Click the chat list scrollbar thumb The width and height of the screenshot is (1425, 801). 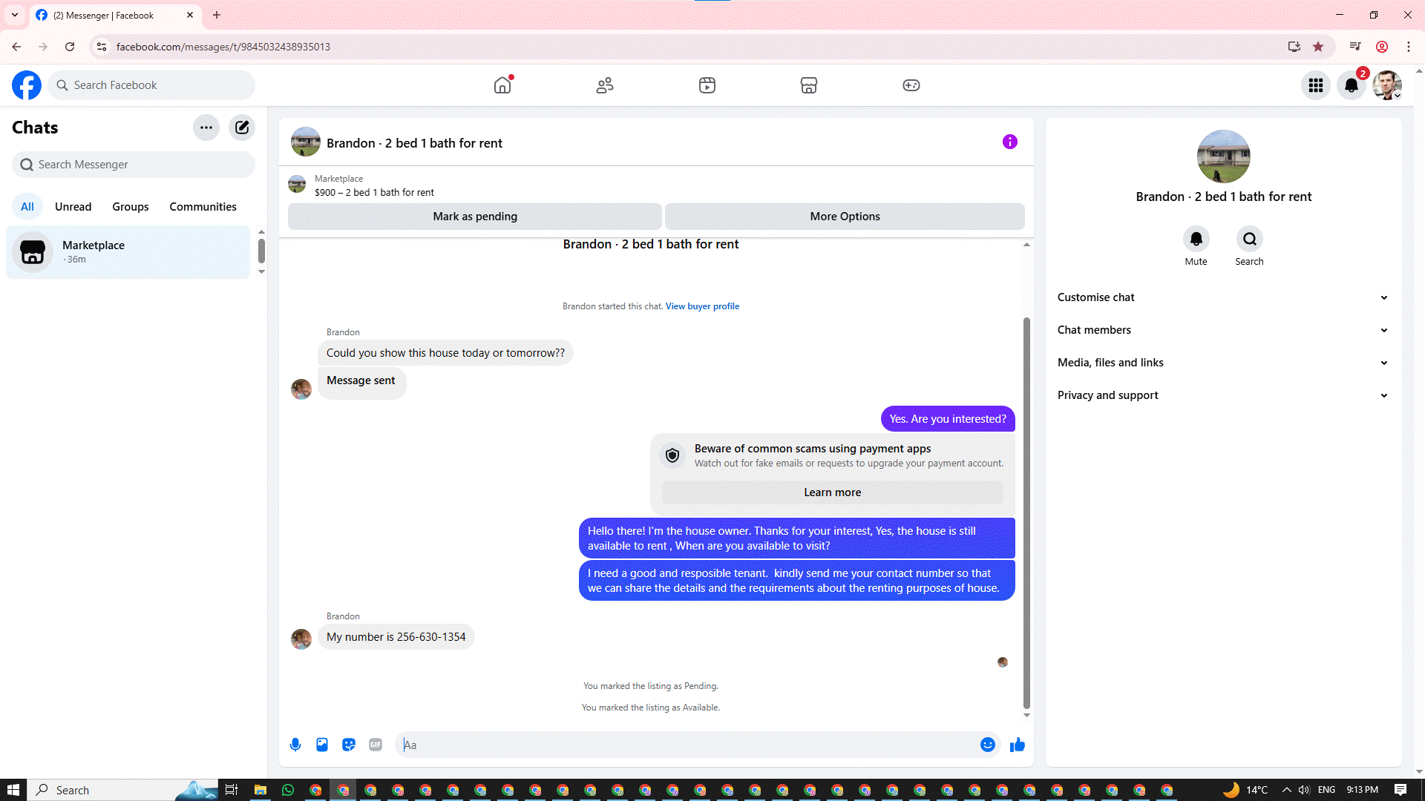click(x=261, y=251)
